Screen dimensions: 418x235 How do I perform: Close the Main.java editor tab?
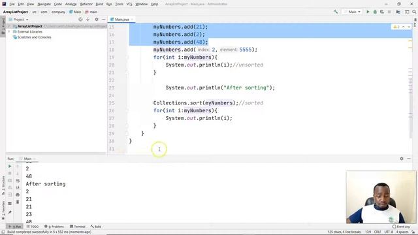(x=132, y=20)
